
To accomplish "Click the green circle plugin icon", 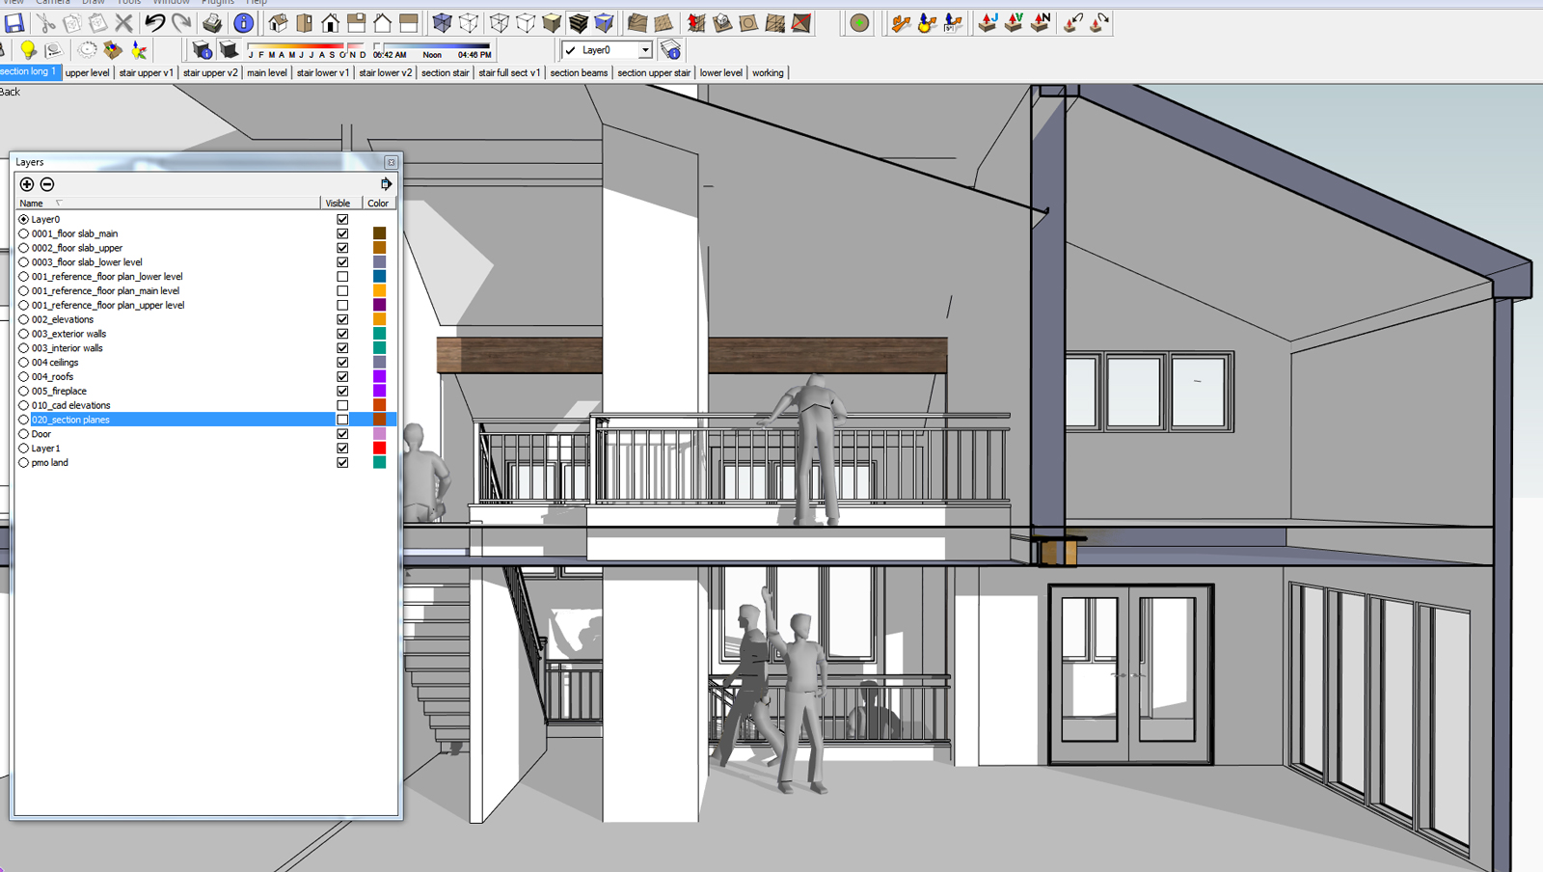I will (859, 22).
